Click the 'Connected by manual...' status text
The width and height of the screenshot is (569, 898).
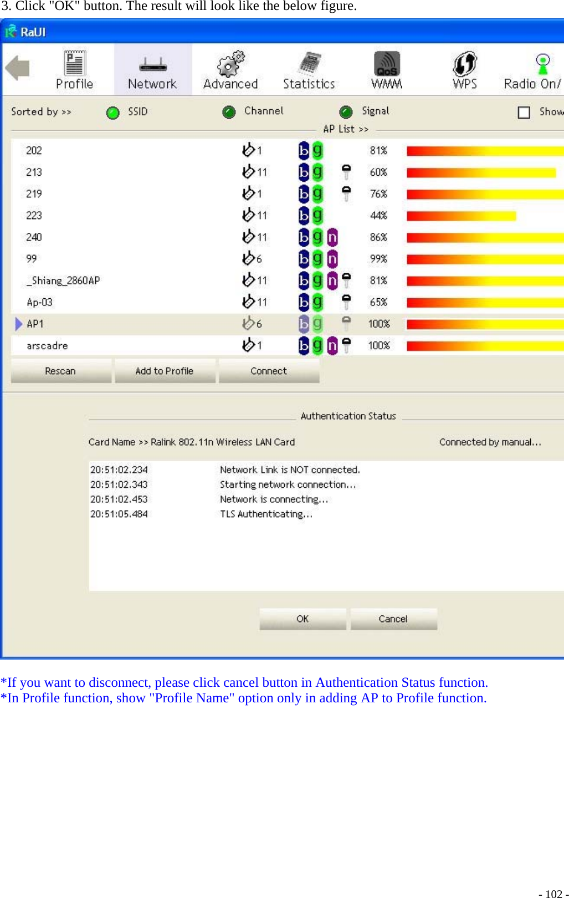[x=490, y=442]
